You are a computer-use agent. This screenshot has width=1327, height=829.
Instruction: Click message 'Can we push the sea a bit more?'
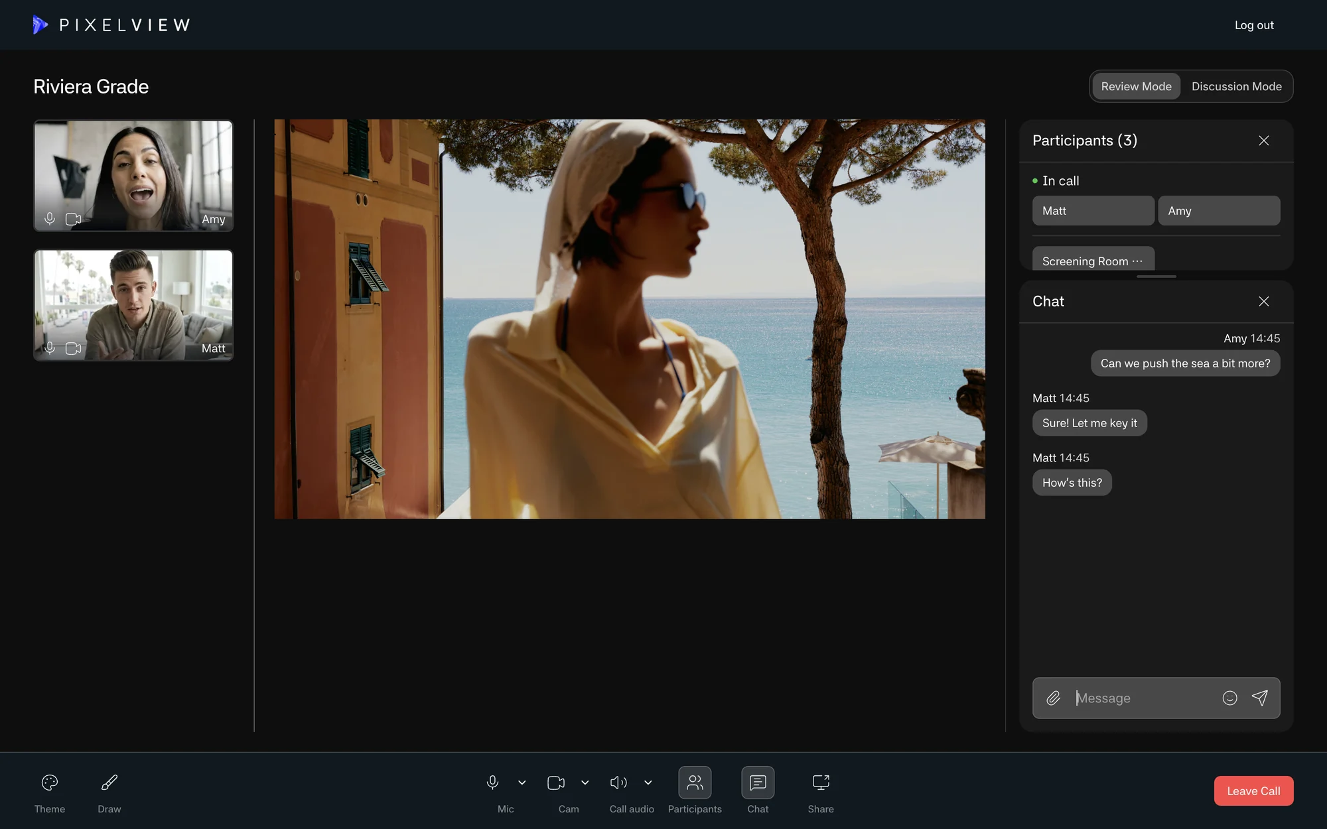pos(1186,363)
